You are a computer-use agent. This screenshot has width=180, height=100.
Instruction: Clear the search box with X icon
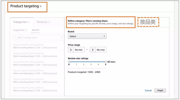click(62, 38)
